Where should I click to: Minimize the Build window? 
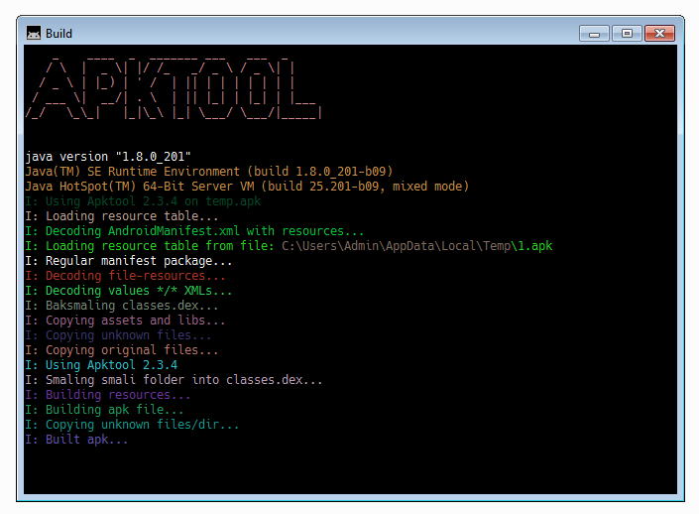(x=594, y=33)
